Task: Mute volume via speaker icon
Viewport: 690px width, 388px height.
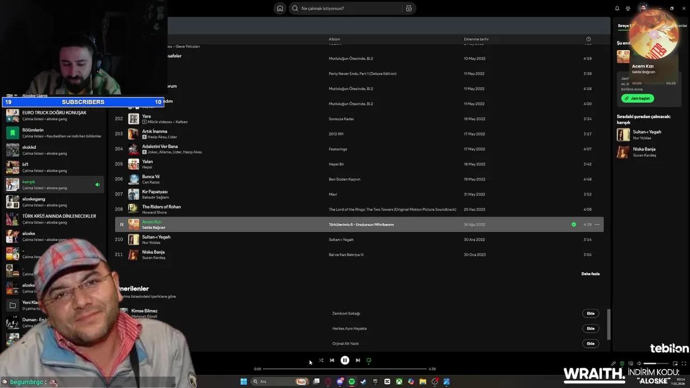Action: (639, 363)
